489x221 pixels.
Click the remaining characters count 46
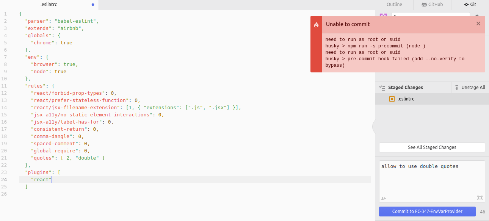(x=483, y=212)
